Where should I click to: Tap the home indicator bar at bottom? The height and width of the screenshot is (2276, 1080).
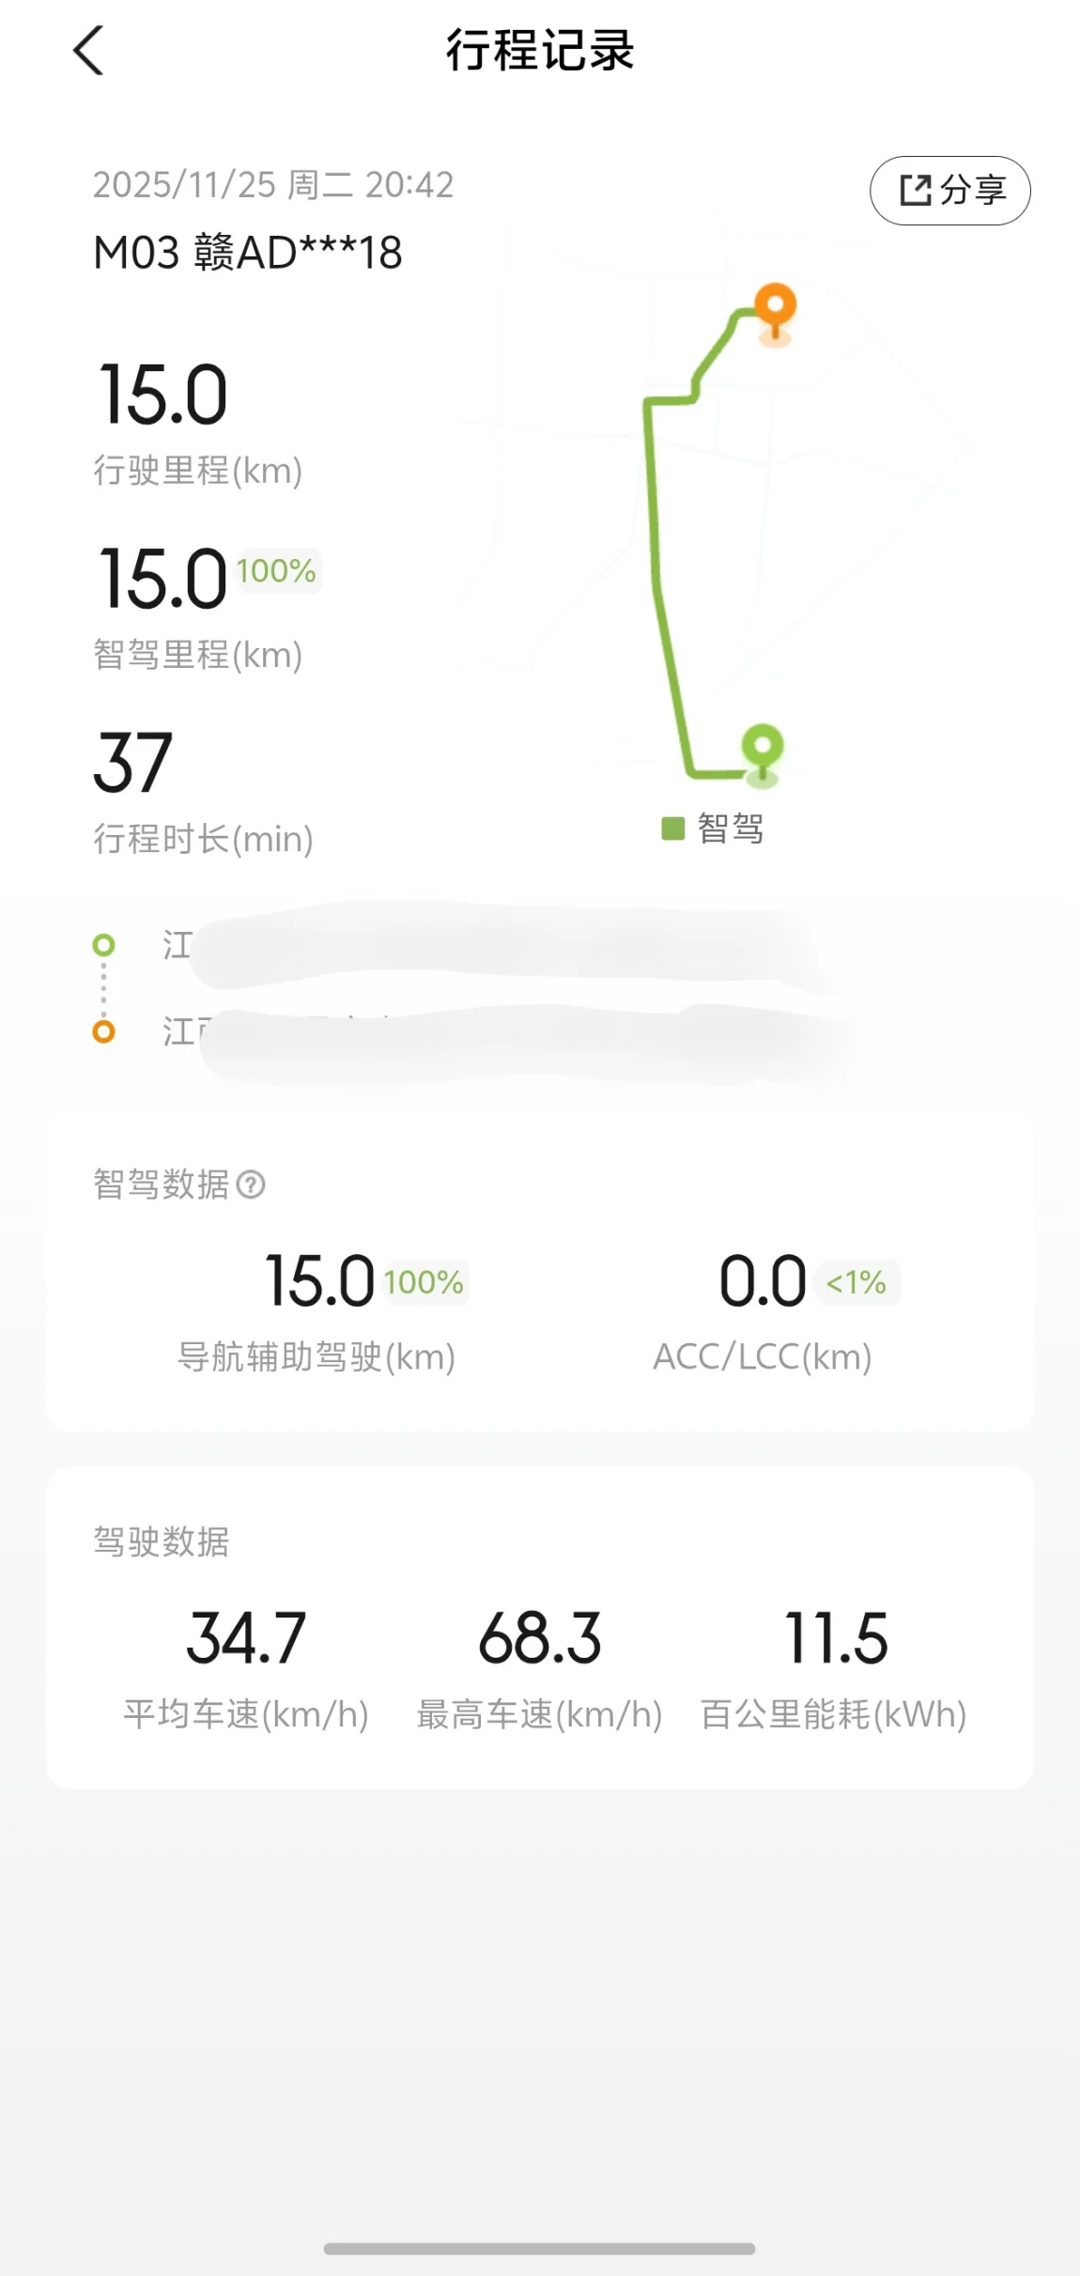[x=539, y=2248]
